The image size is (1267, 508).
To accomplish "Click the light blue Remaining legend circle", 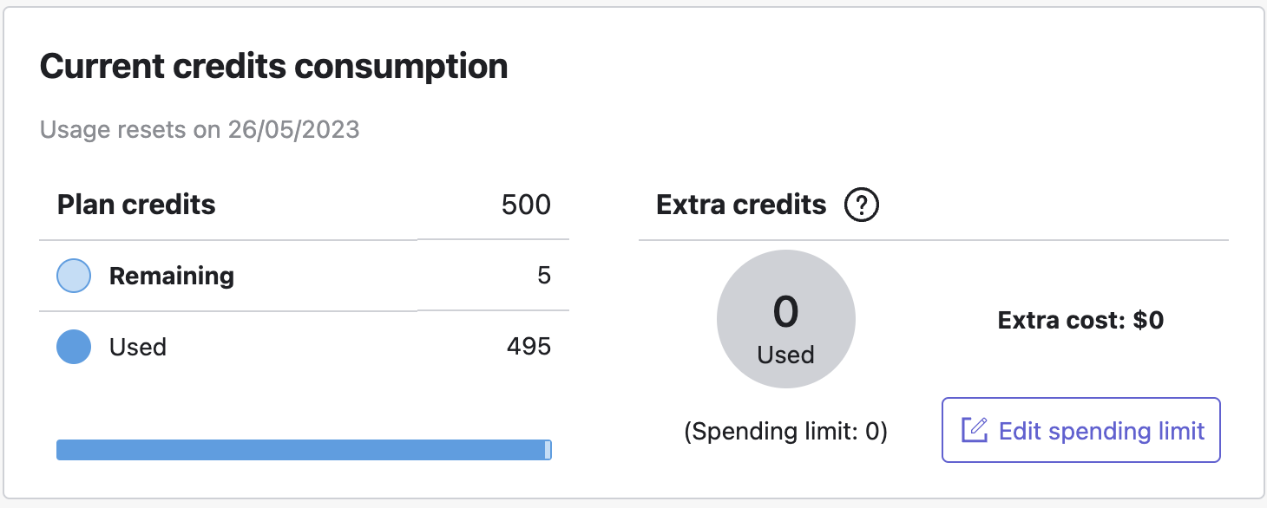I will coord(74,276).
